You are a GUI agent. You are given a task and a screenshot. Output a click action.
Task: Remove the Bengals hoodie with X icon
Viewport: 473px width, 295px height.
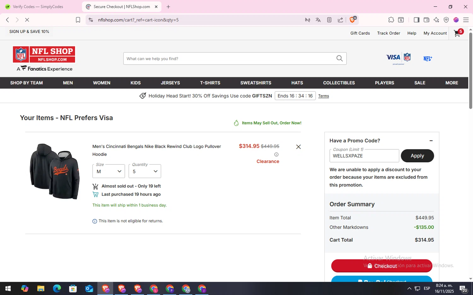pyautogui.click(x=298, y=147)
